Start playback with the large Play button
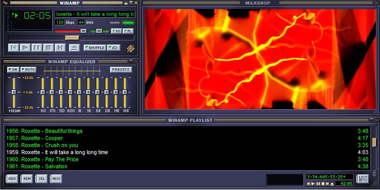 pyautogui.click(x=25, y=47)
